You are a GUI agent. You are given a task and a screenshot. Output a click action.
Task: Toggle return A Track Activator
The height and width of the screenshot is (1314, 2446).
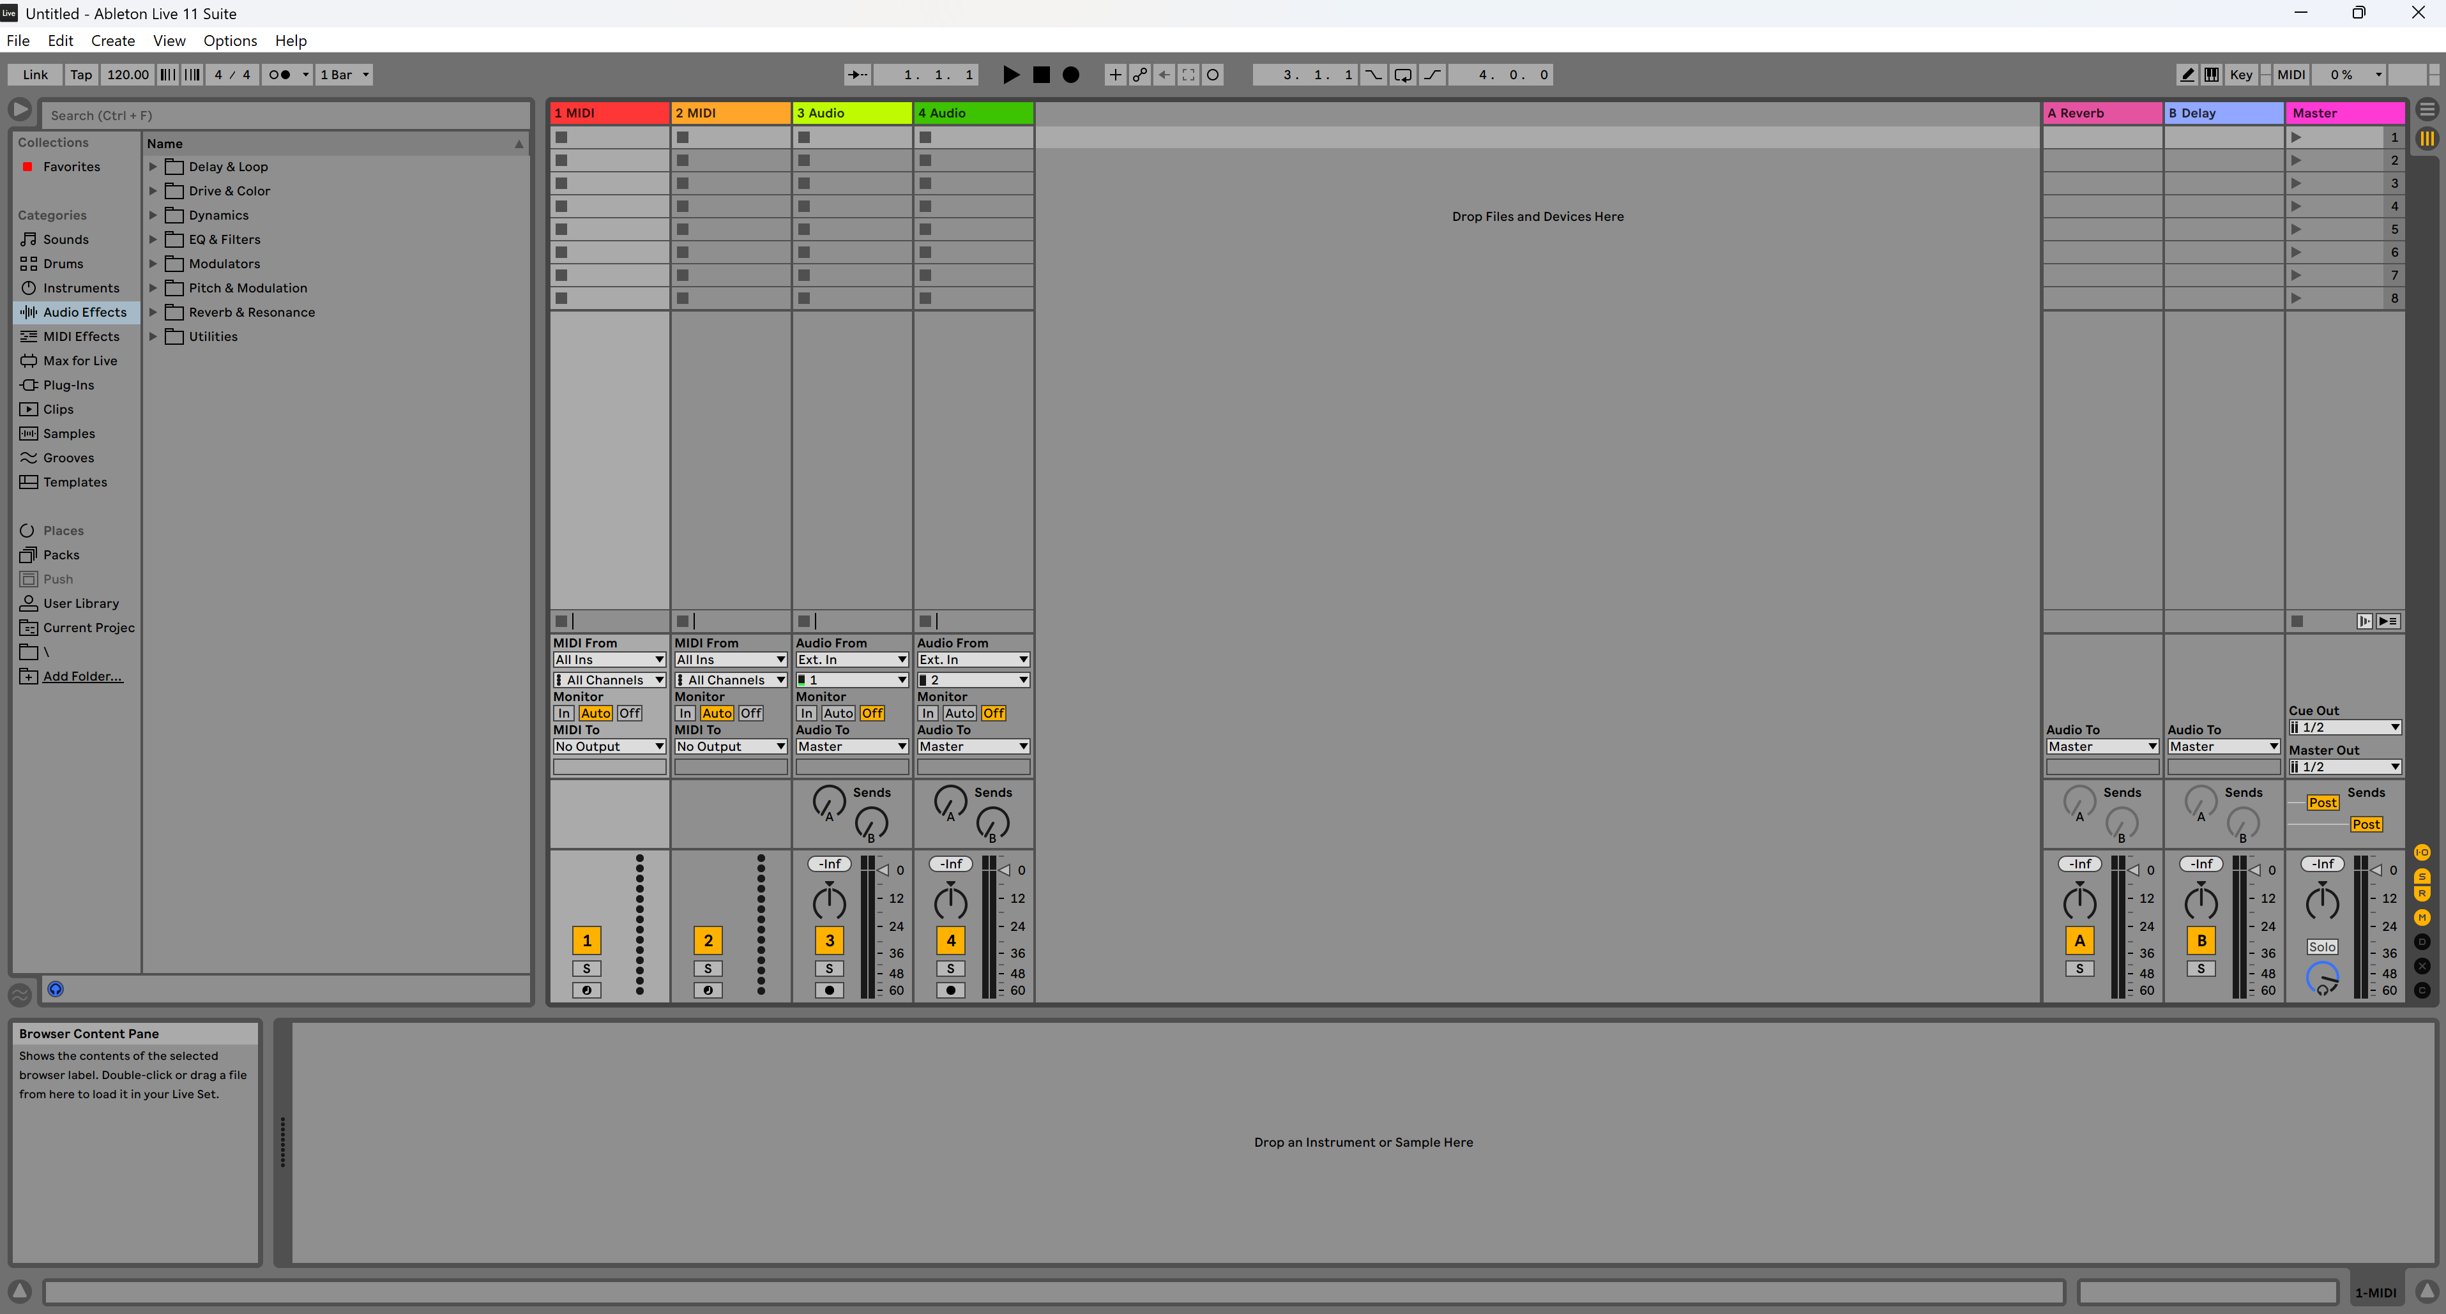[x=2079, y=940]
